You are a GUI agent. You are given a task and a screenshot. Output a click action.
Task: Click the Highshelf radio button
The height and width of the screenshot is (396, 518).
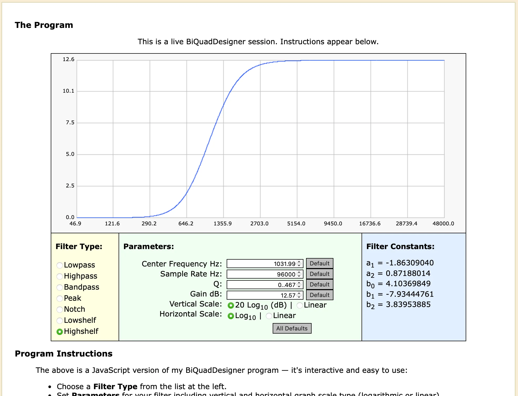(x=60, y=331)
